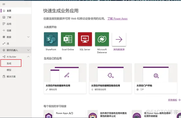Create portal from blank card
This screenshot has height=118, width=181.
point(156,78)
